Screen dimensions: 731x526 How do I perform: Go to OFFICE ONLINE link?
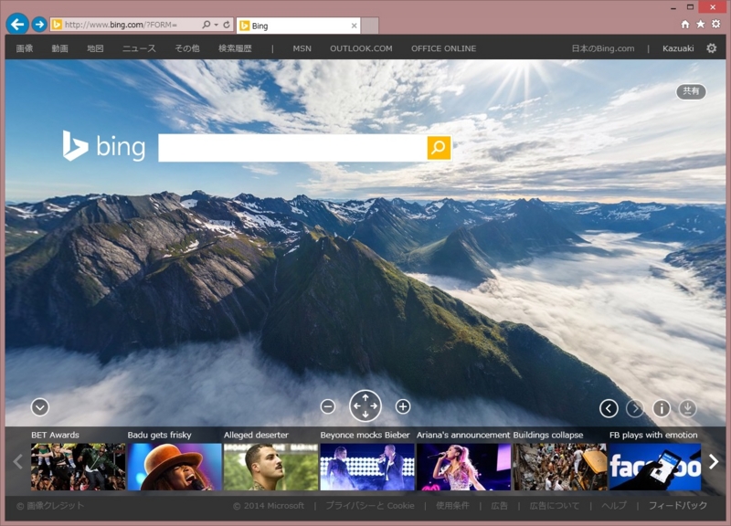coord(443,48)
